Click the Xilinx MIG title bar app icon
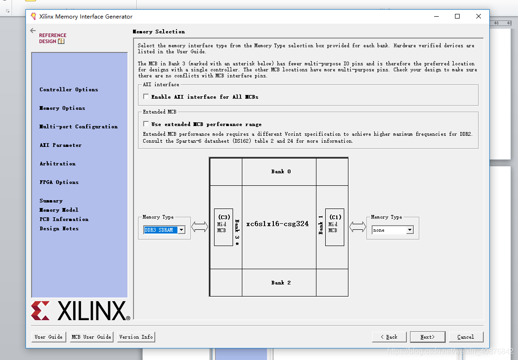 pos(33,16)
